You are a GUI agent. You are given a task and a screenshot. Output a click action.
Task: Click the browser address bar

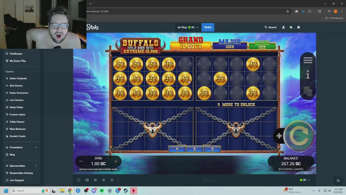(x=184, y=11)
